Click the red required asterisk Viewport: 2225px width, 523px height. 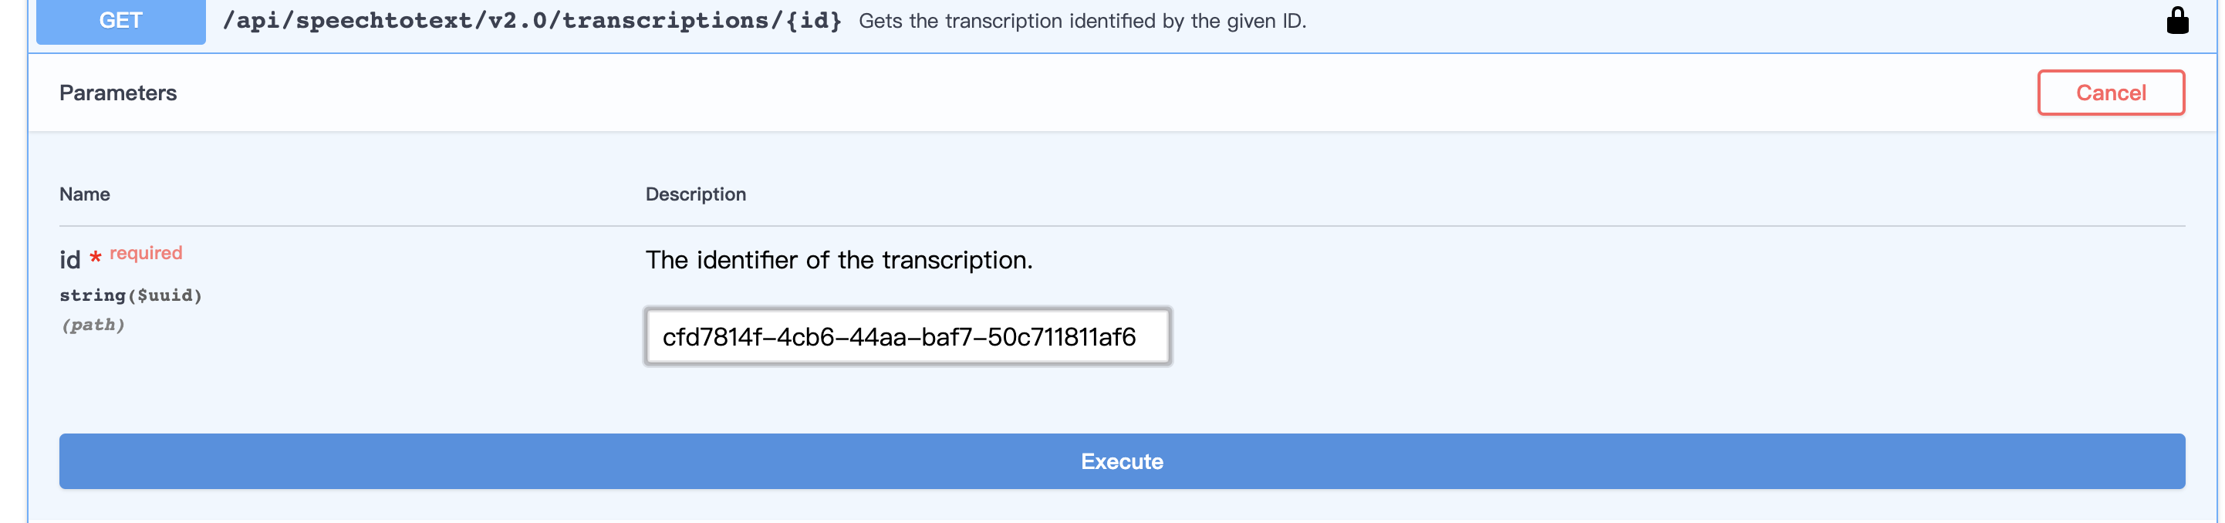coord(96,257)
